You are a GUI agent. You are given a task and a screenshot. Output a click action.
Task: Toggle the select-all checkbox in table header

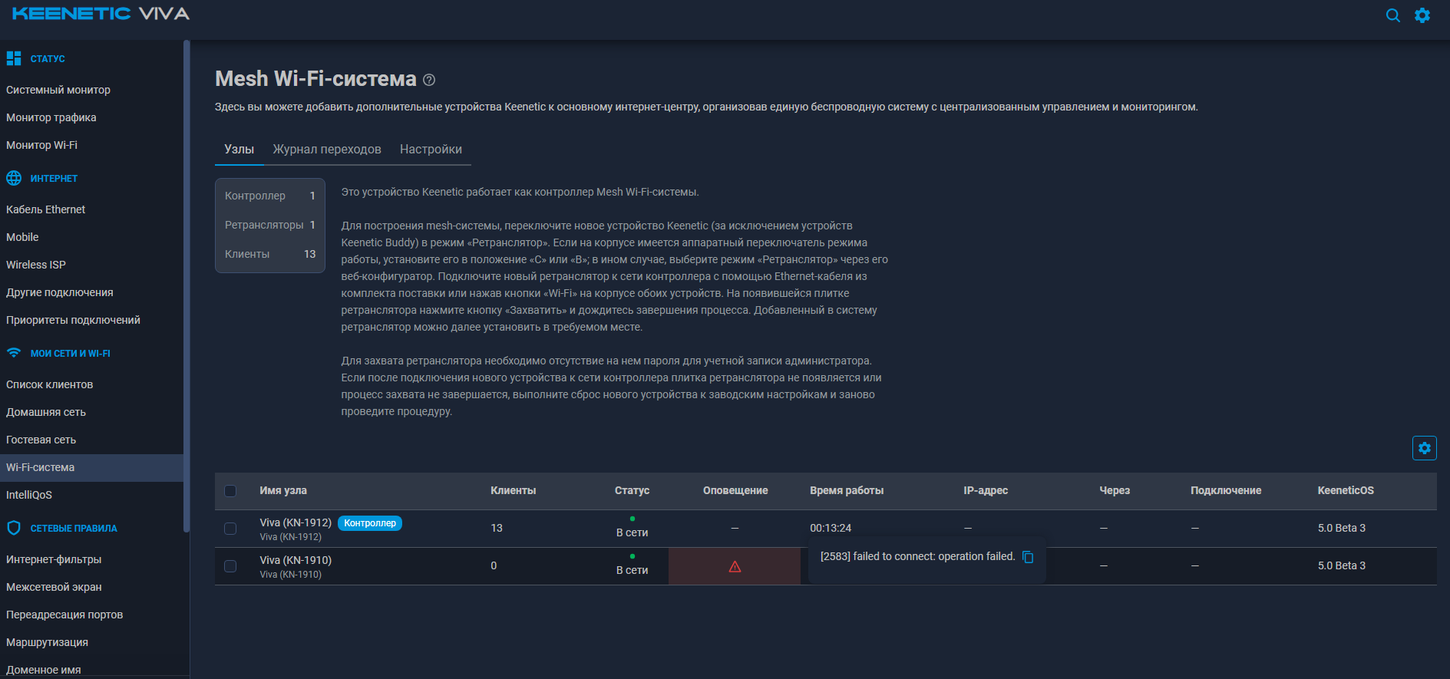(230, 491)
